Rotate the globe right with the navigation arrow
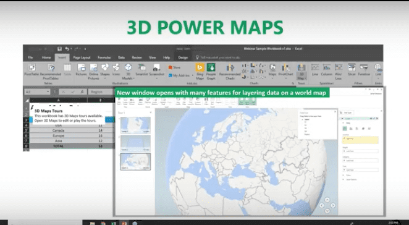Viewport: 409px width, 225px height. click(332, 205)
